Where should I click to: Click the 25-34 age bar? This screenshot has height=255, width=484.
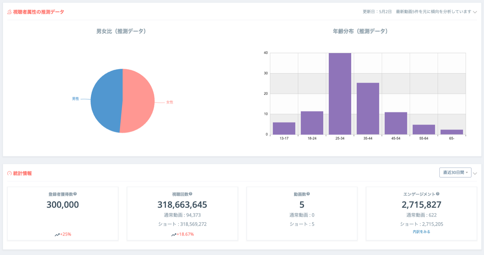tap(340, 94)
